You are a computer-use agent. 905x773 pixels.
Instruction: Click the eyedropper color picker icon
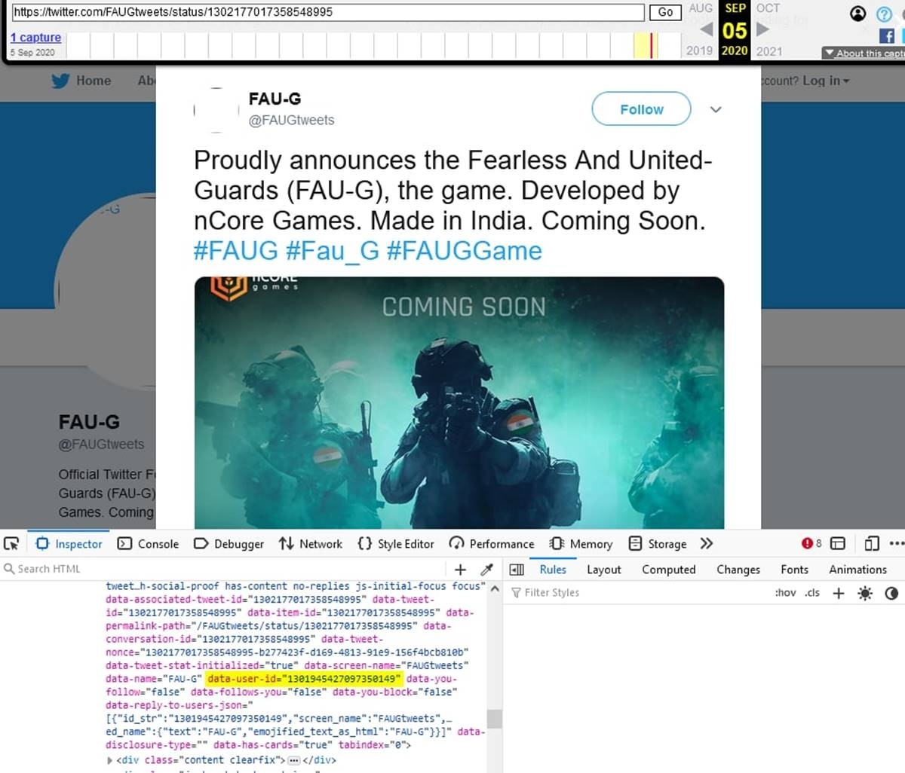(487, 570)
